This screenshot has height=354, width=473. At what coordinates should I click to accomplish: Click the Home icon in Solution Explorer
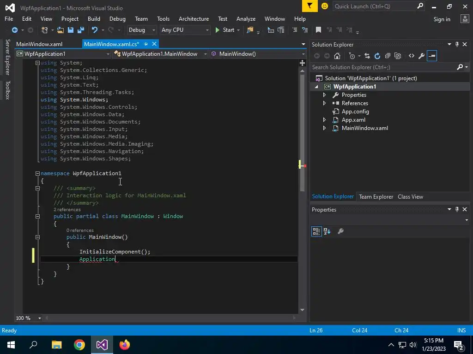click(x=337, y=56)
